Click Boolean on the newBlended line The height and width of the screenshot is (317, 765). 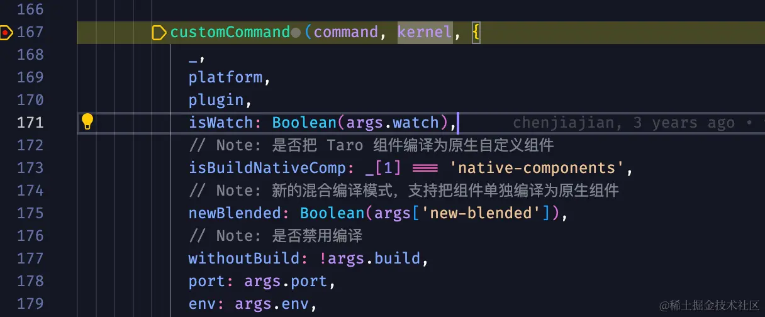coord(332,213)
